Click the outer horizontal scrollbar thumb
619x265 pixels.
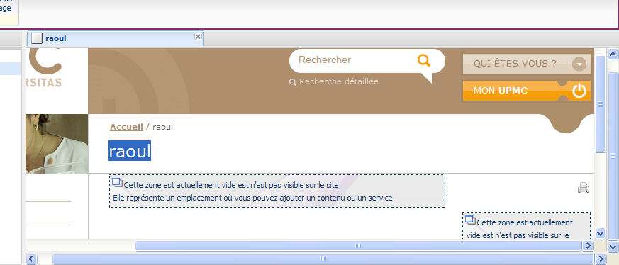click(x=323, y=259)
